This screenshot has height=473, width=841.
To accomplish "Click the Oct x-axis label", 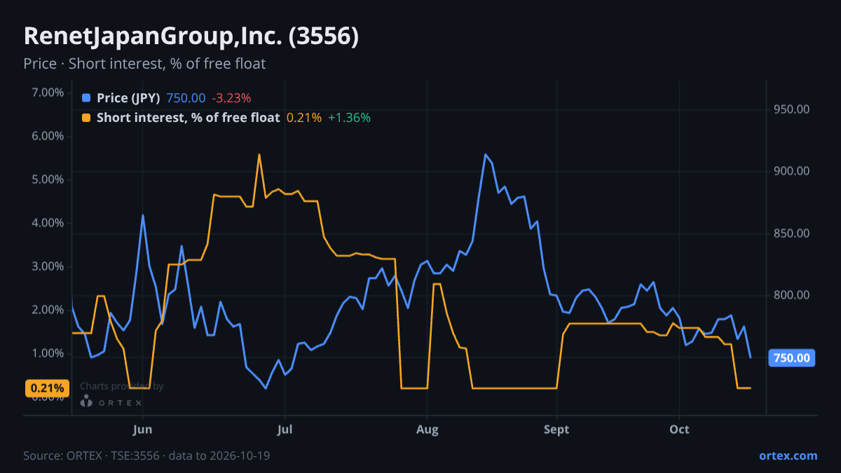I will [x=679, y=430].
